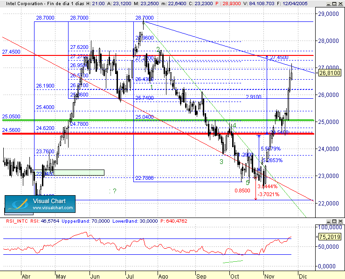Click the '22,0000' price axis label
The height and width of the screenshot is (279, 345).
tap(328, 204)
